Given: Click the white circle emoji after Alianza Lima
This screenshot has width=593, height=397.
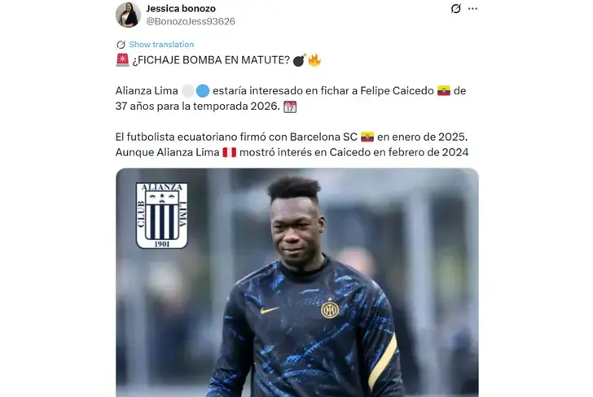Looking at the screenshot, I should point(188,90).
